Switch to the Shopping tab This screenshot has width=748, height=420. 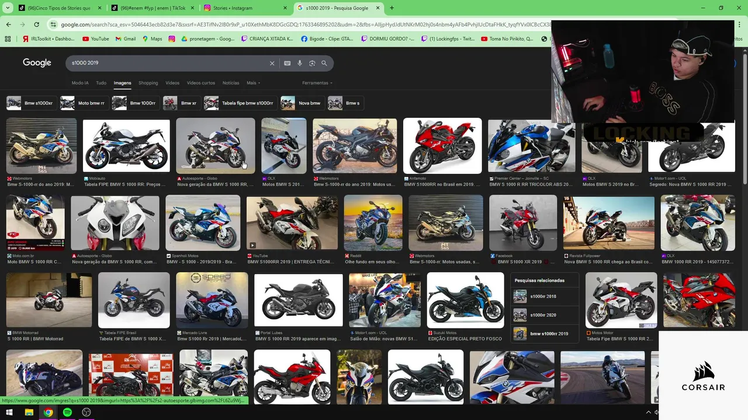[x=148, y=83]
